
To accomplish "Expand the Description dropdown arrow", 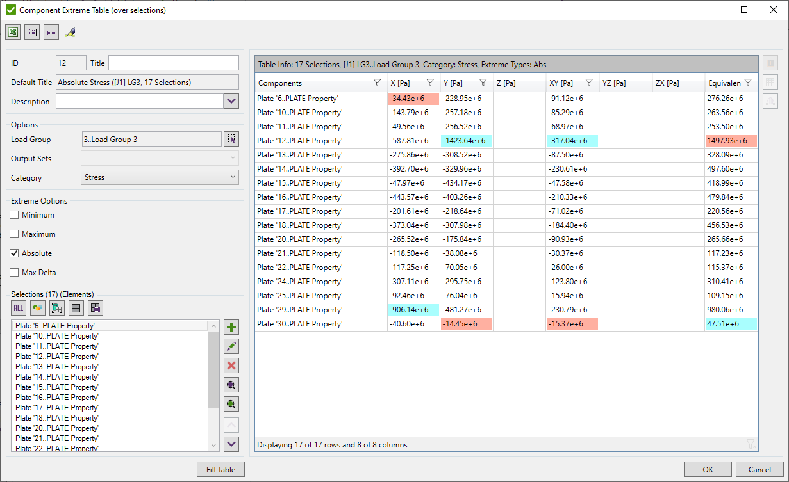I will pyautogui.click(x=231, y=100).
